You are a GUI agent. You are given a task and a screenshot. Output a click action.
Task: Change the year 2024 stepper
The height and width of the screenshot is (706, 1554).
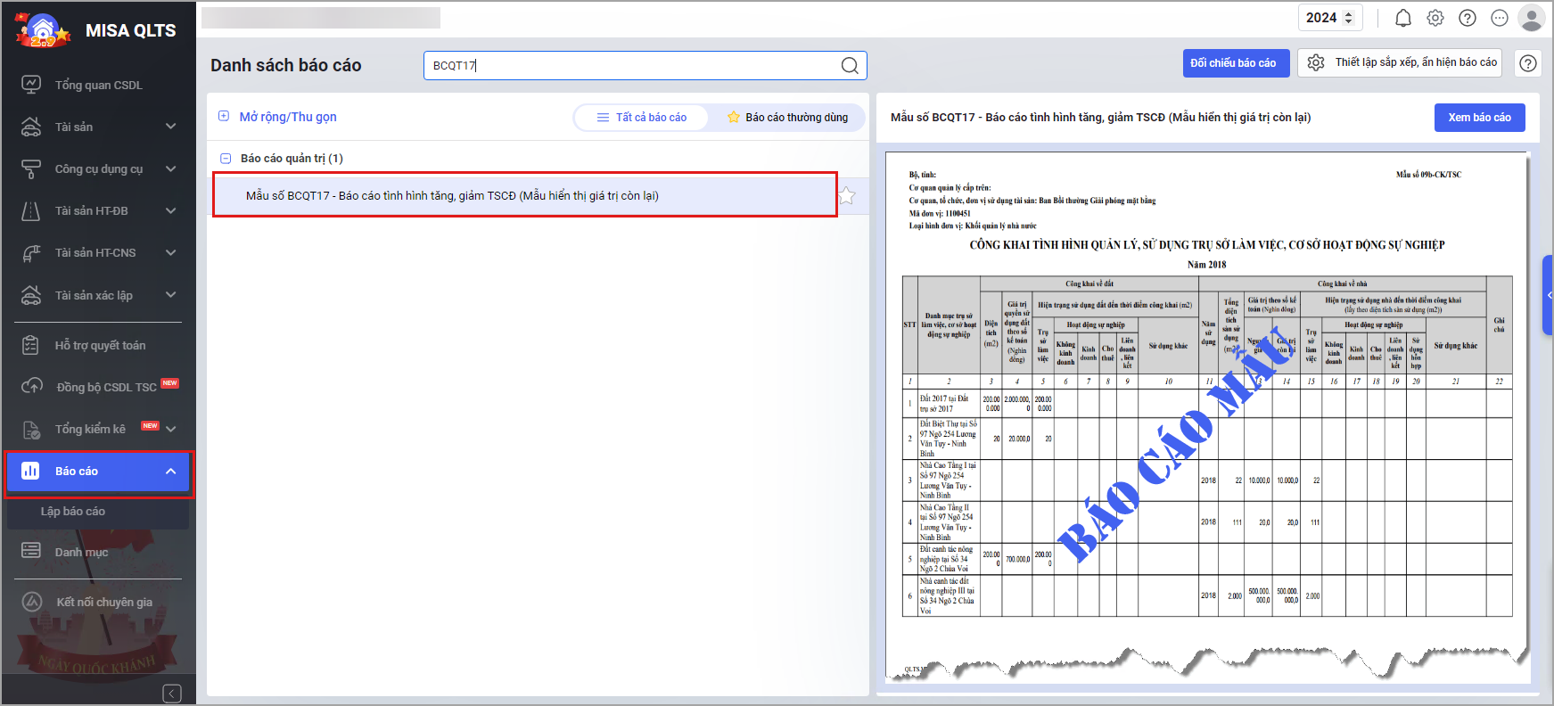[x=1348, y=18]
